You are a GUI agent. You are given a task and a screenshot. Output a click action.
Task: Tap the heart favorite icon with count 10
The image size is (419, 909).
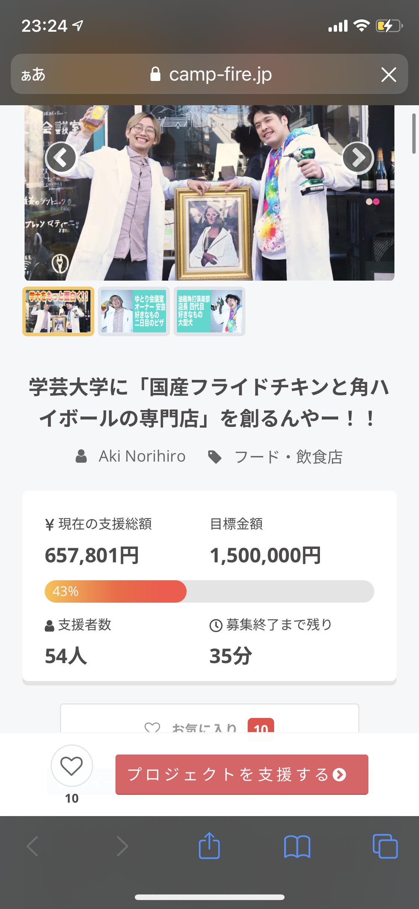pos(72,766)
